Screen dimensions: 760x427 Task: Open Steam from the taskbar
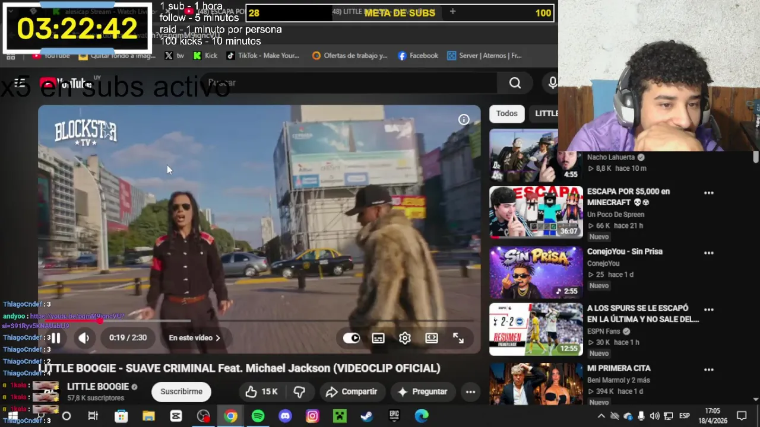tap(366, 416)
